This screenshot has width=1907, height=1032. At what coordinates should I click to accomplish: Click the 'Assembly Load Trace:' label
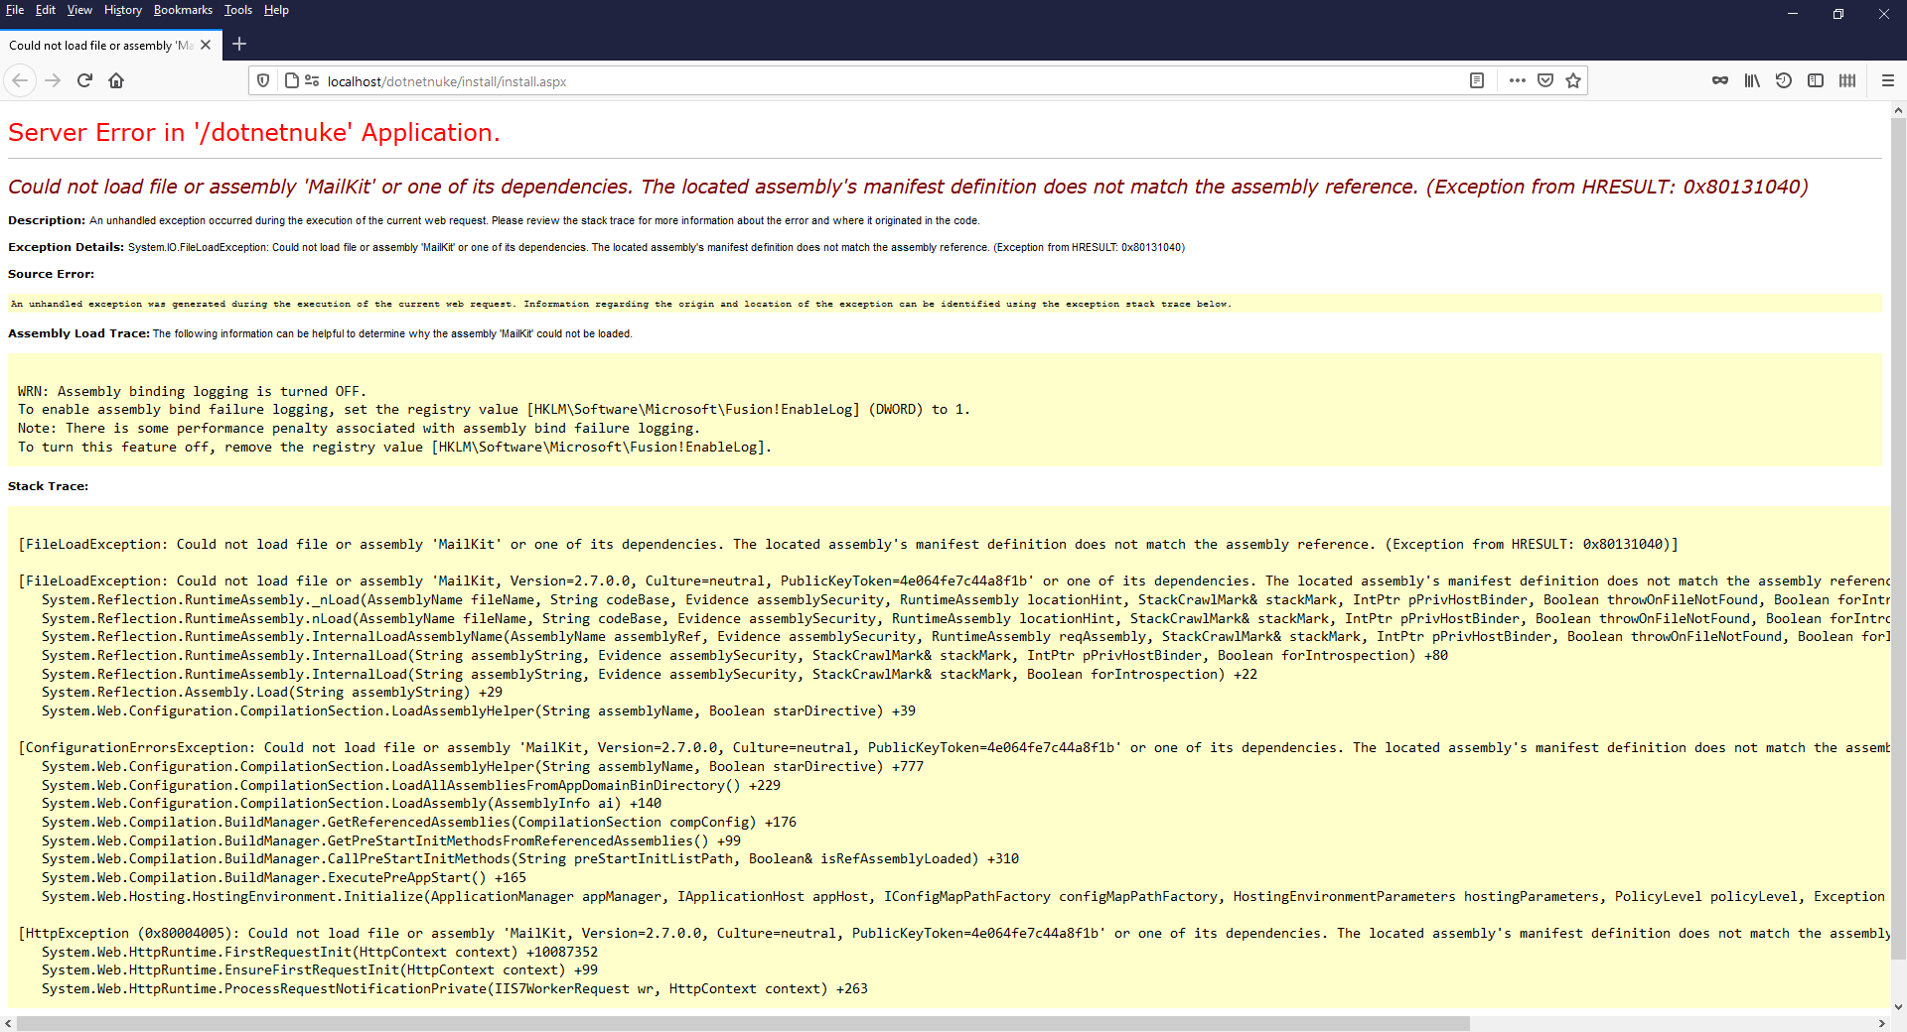pyautogui.click(x=78, y=333)
